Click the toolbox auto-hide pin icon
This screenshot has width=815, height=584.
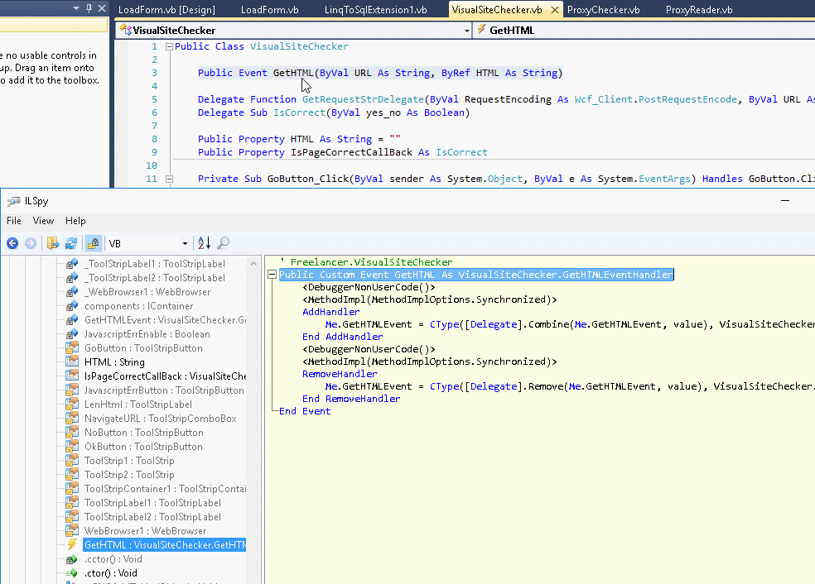click(89, 8)
